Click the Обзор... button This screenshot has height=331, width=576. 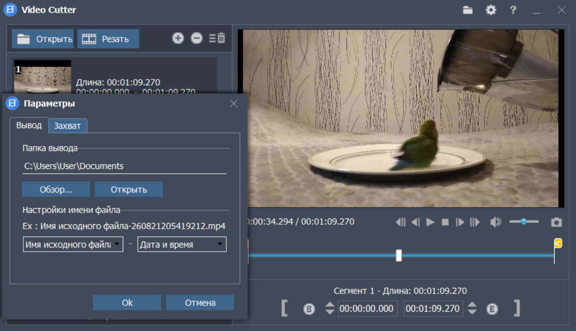coord(56,190)
